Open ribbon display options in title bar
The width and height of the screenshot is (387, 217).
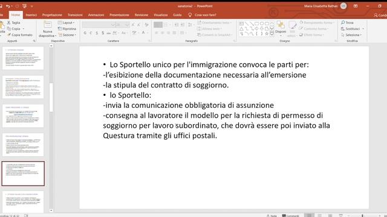(356, 6)
